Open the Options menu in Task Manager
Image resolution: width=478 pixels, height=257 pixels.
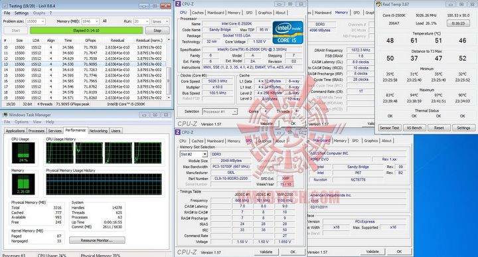[x=21, y=122]
